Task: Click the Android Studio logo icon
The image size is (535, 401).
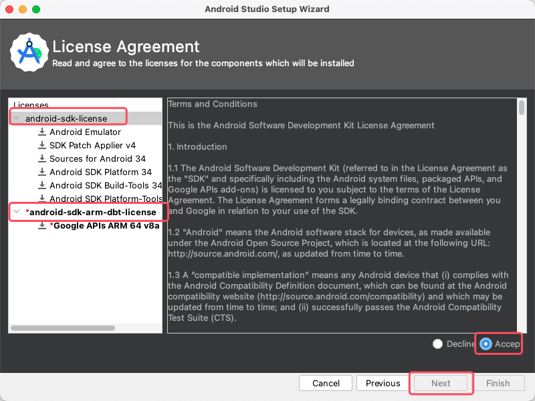Action: [29, 53]
